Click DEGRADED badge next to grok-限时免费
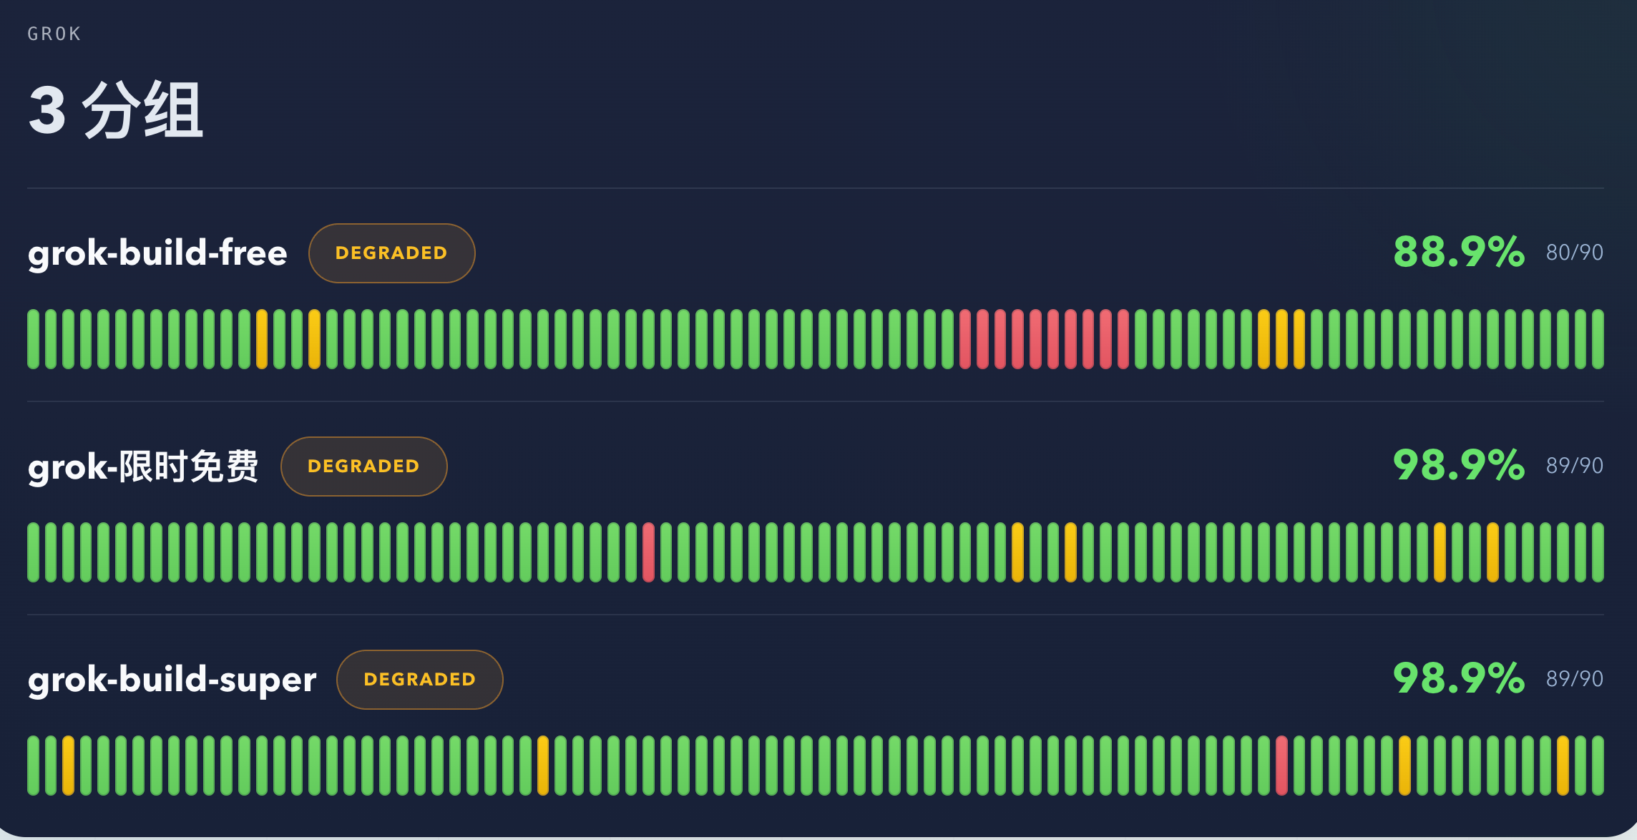The width and height of the screenshot is (1637, 840). [x=363, y=466]
